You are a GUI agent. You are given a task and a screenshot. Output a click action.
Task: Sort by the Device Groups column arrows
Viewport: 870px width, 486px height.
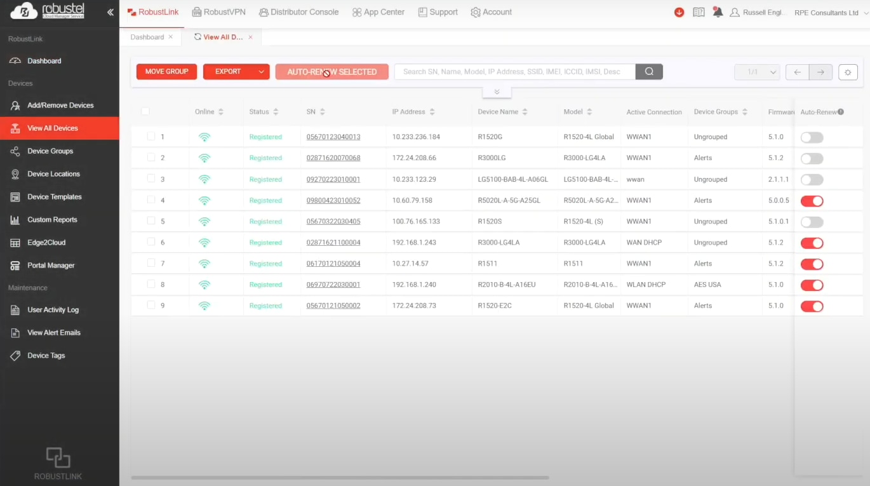point(744,112)
